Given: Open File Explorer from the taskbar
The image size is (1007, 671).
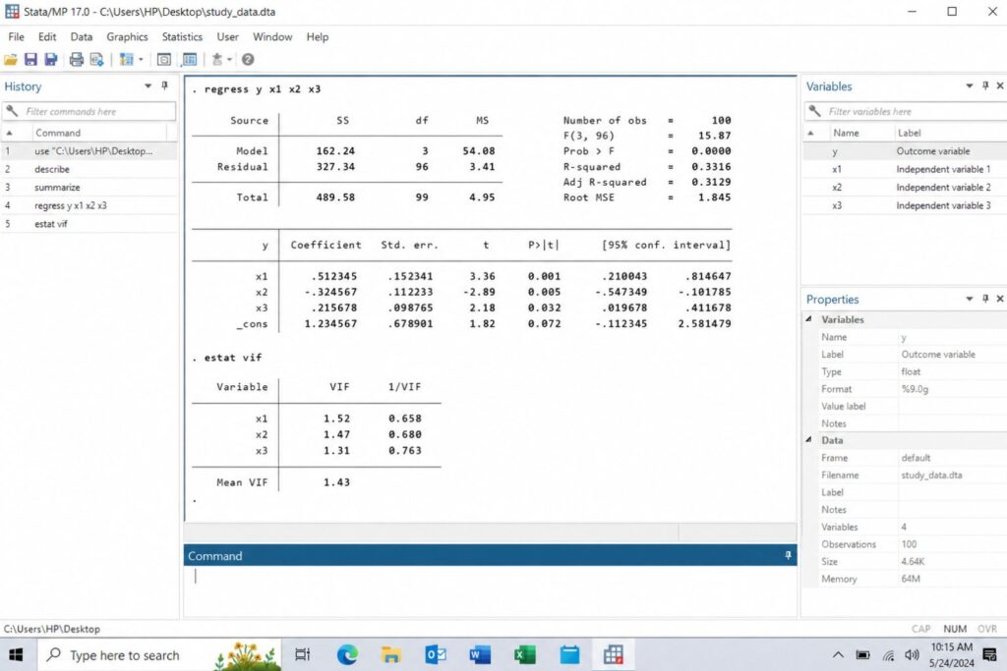Looking at the screenshot, I should 391,655.
